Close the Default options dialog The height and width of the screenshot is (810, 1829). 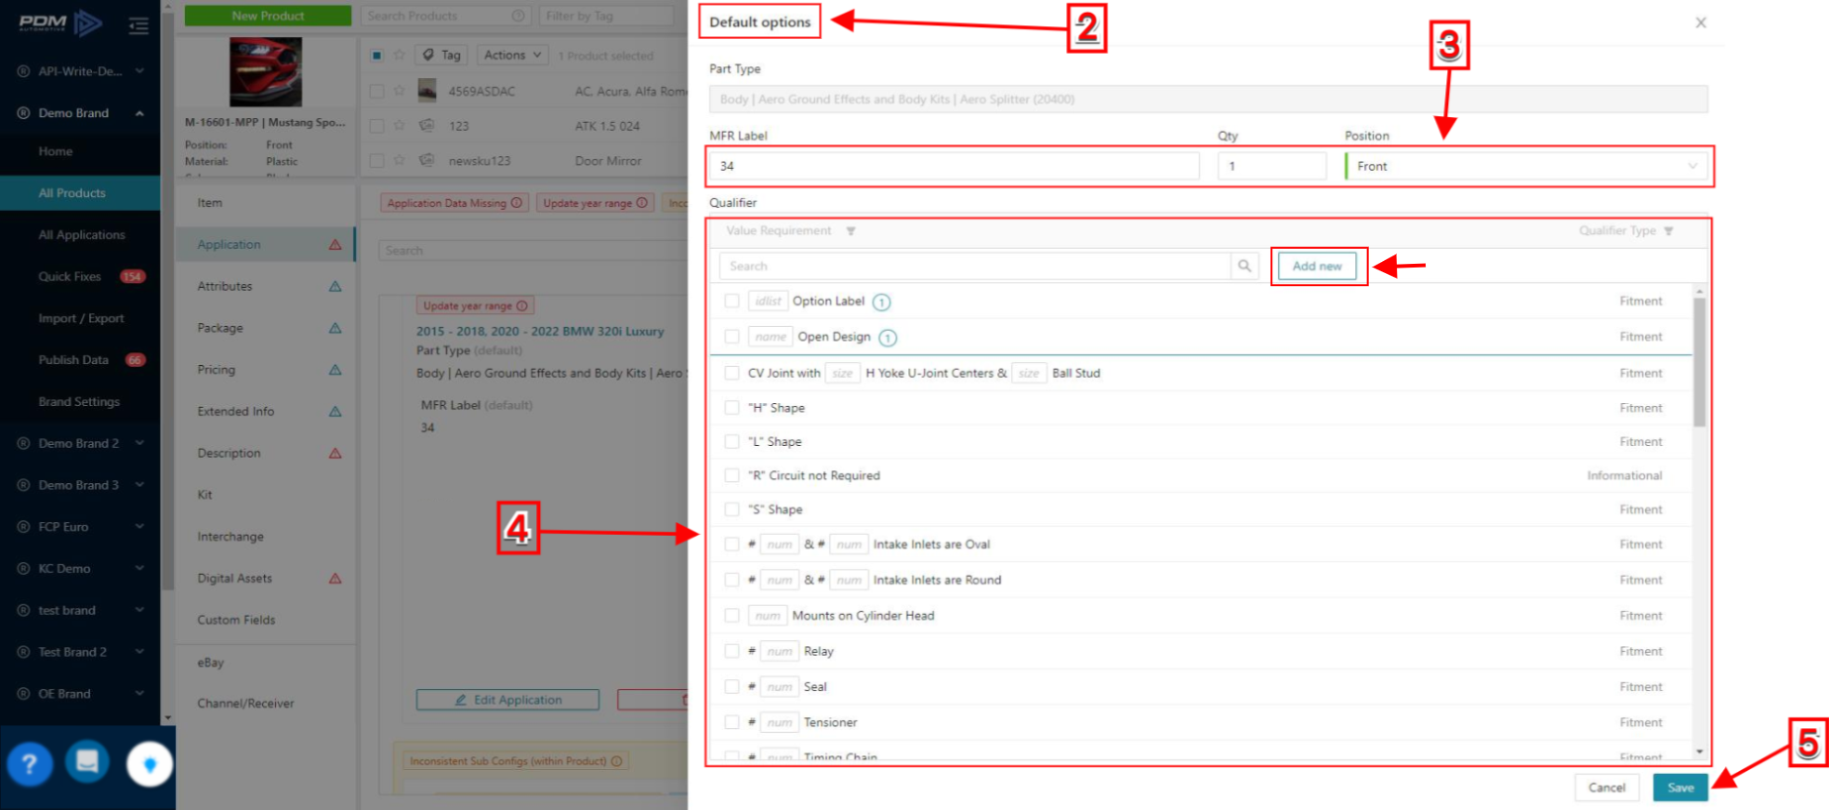(x=1701, y=22)
